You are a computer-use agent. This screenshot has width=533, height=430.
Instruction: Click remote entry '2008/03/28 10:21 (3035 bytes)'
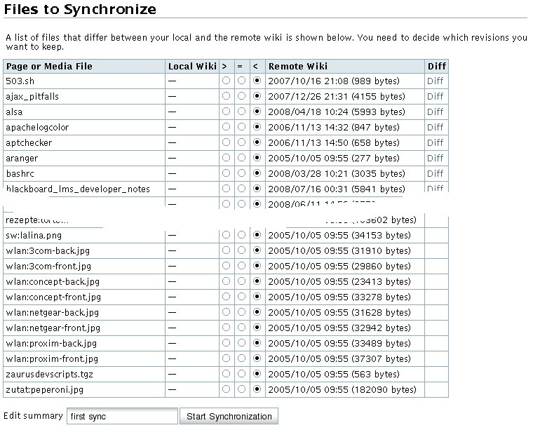[337, 174]
